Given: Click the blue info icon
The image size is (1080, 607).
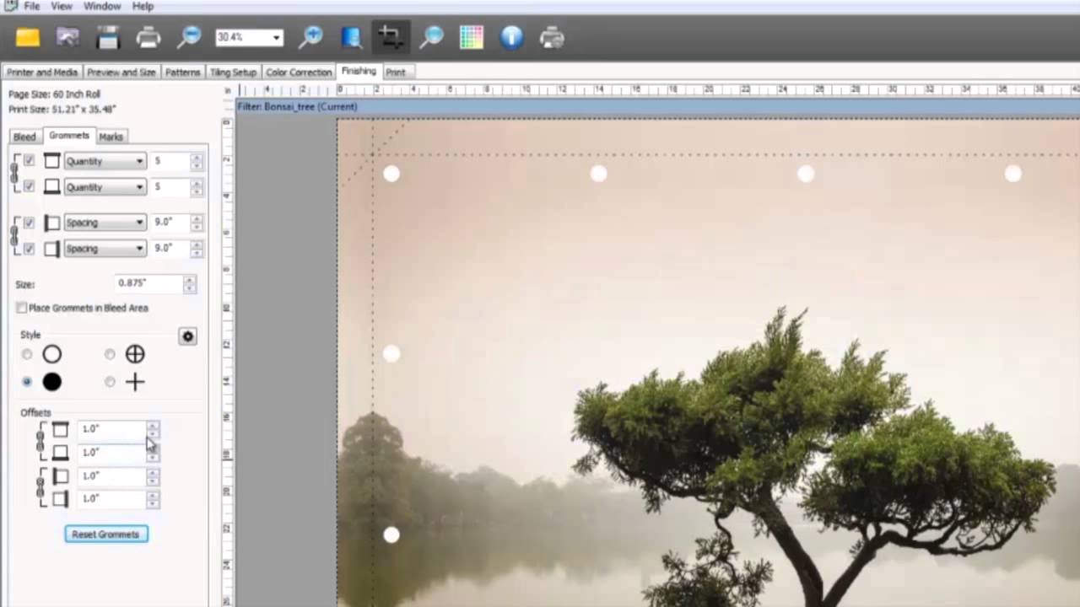Looking at the screenshot, I should pos(511,37).
